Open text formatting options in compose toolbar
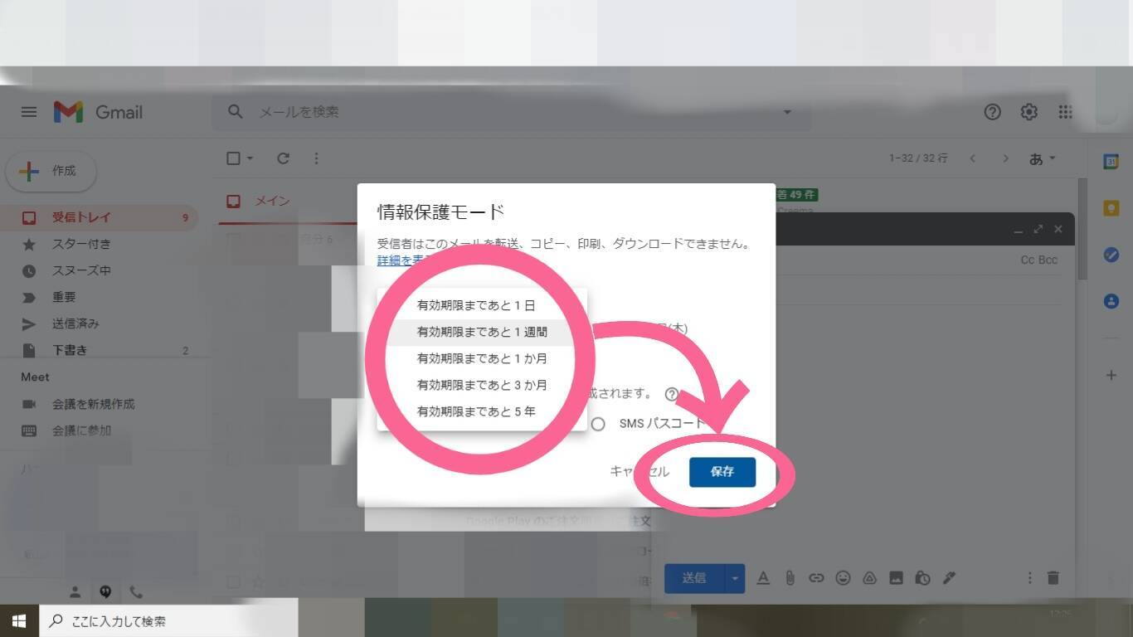 click(763, 578)
